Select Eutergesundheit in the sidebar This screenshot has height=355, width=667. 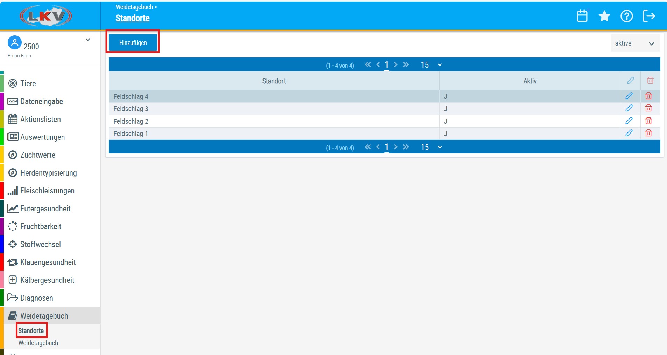coord(45,209)
